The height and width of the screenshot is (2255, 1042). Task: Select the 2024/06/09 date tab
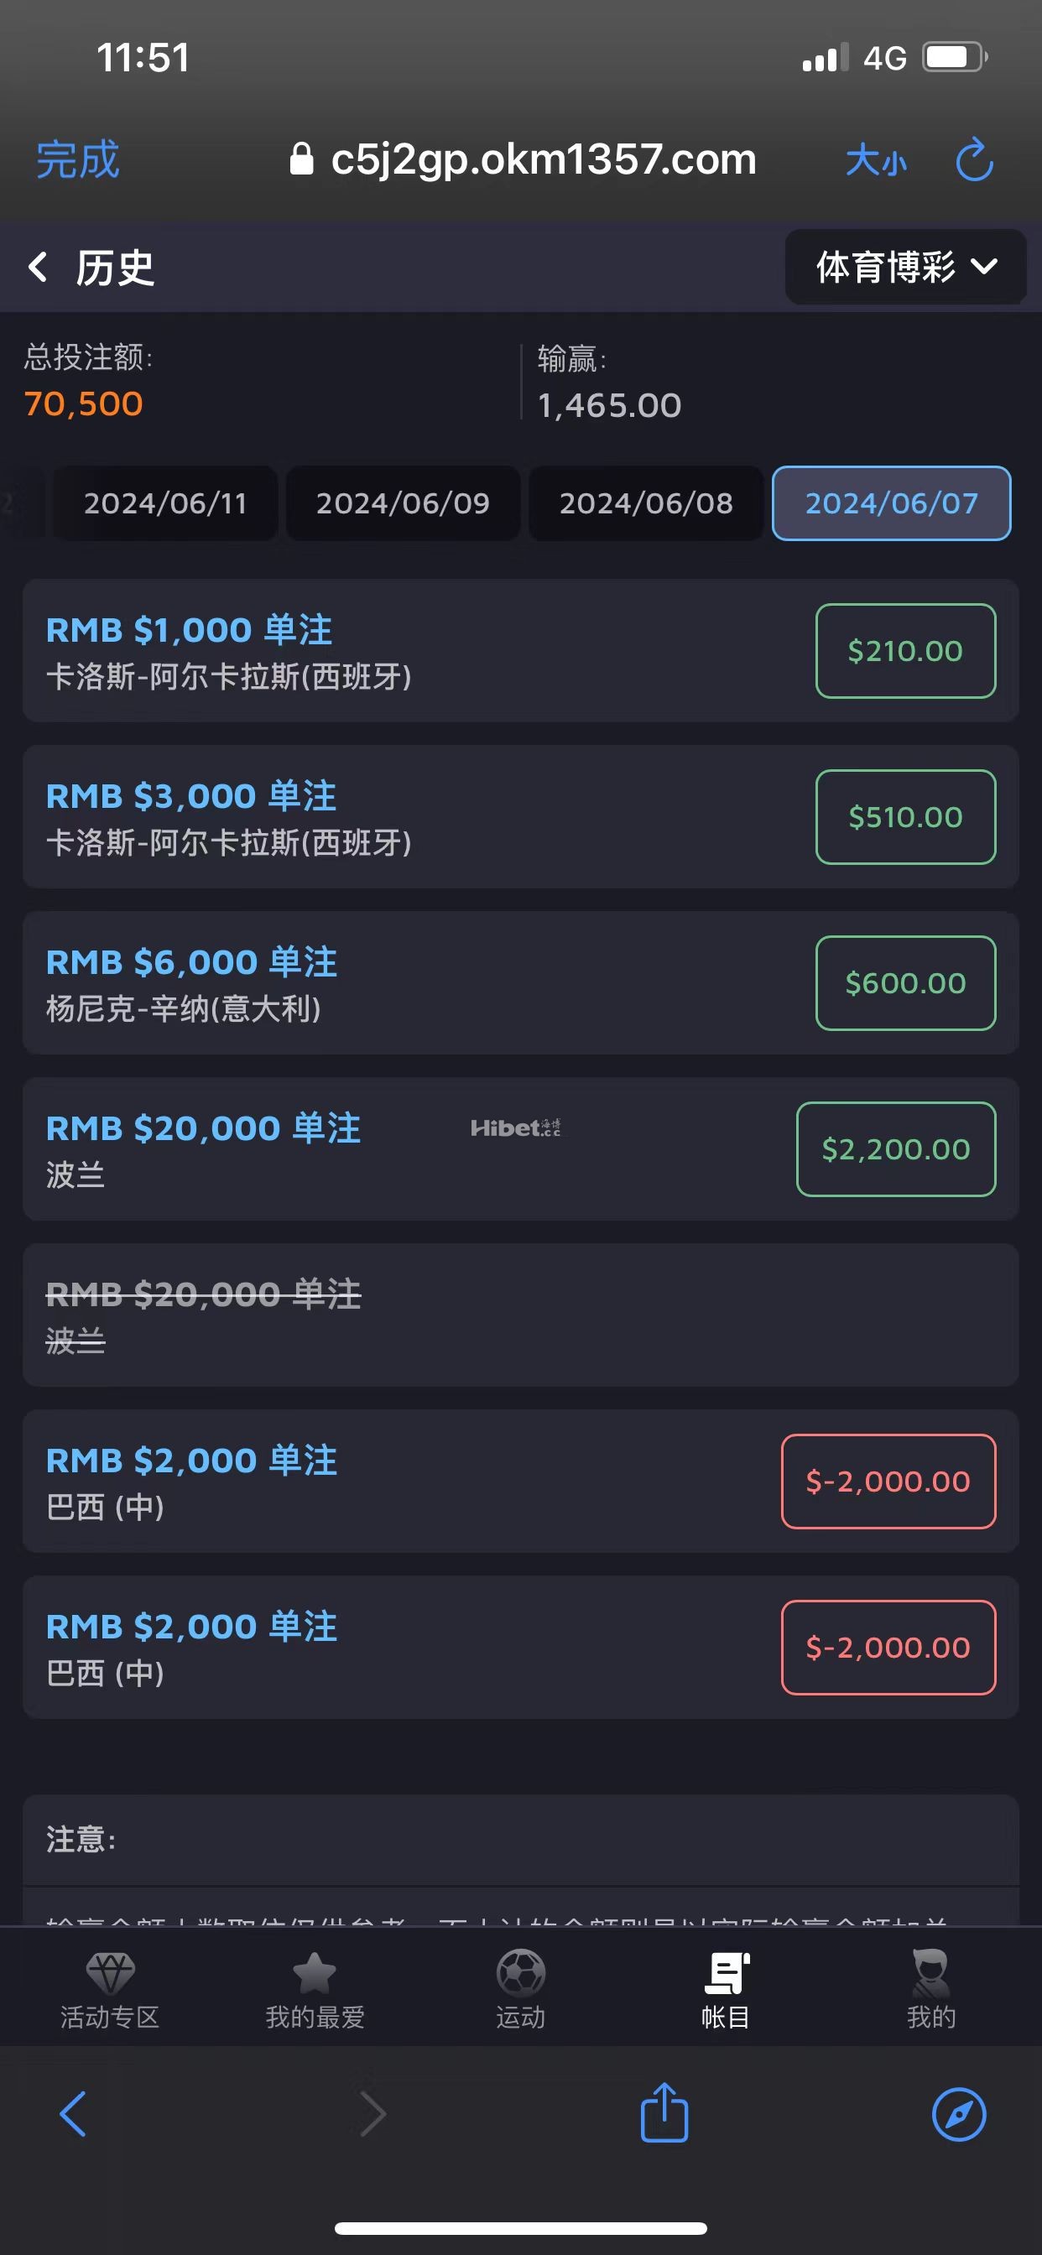(x=403, y=503)
